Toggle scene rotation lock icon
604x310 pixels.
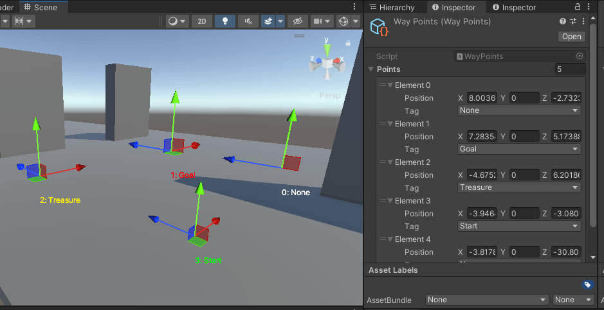coord(348,43)
